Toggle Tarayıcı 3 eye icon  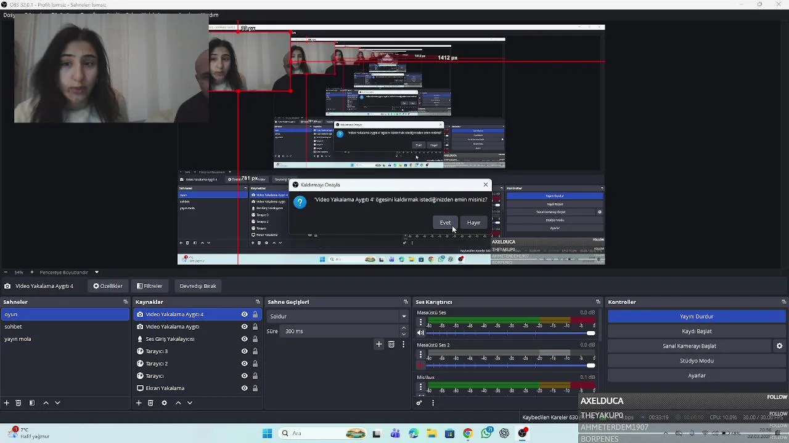[244, 351]
